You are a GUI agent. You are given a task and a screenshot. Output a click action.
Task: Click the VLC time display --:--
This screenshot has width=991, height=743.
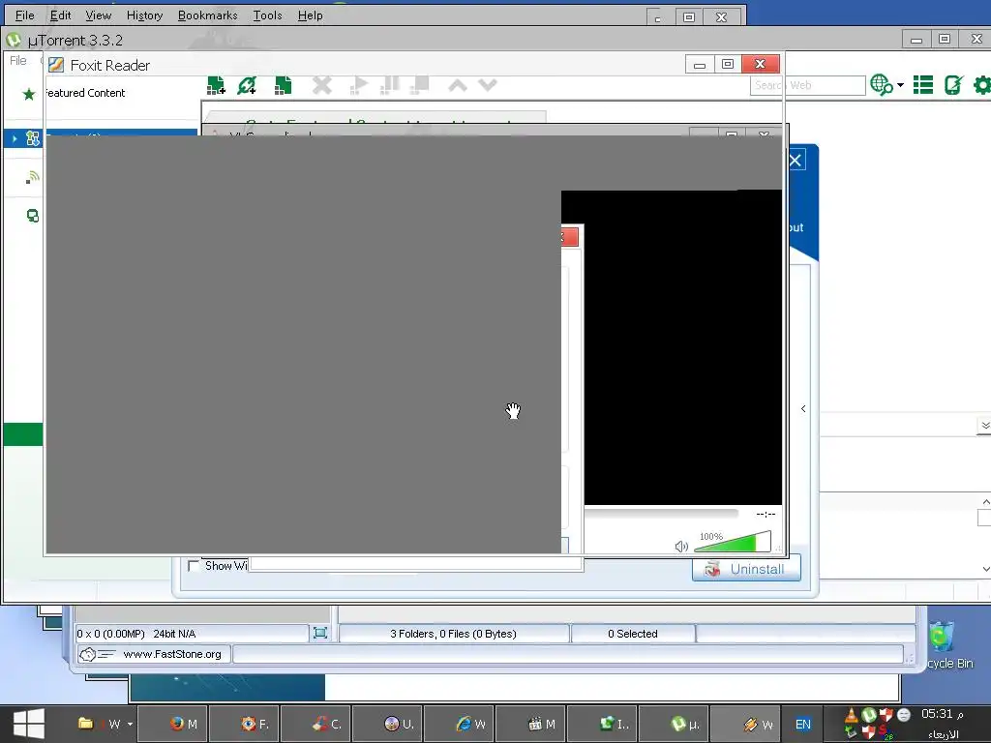pos(766,514)
